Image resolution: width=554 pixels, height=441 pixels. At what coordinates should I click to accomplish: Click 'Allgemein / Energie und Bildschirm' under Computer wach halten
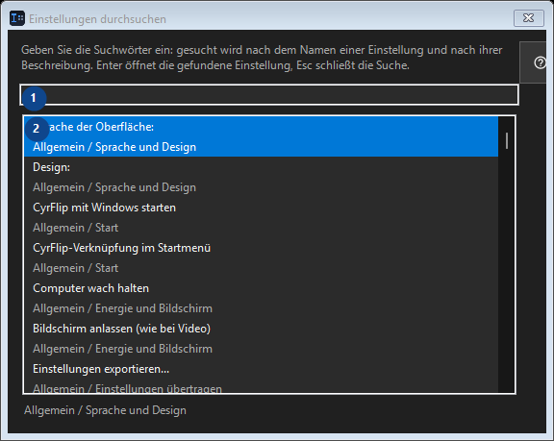(x=122, y=308)
